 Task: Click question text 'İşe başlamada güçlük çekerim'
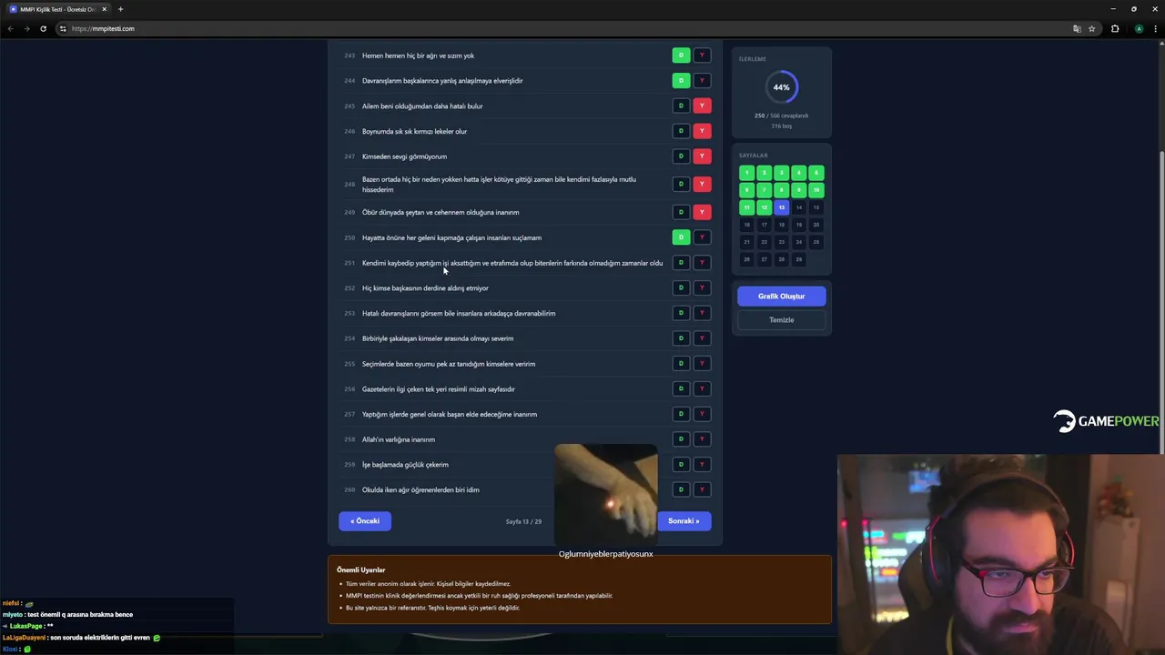[x=405, y=465]
